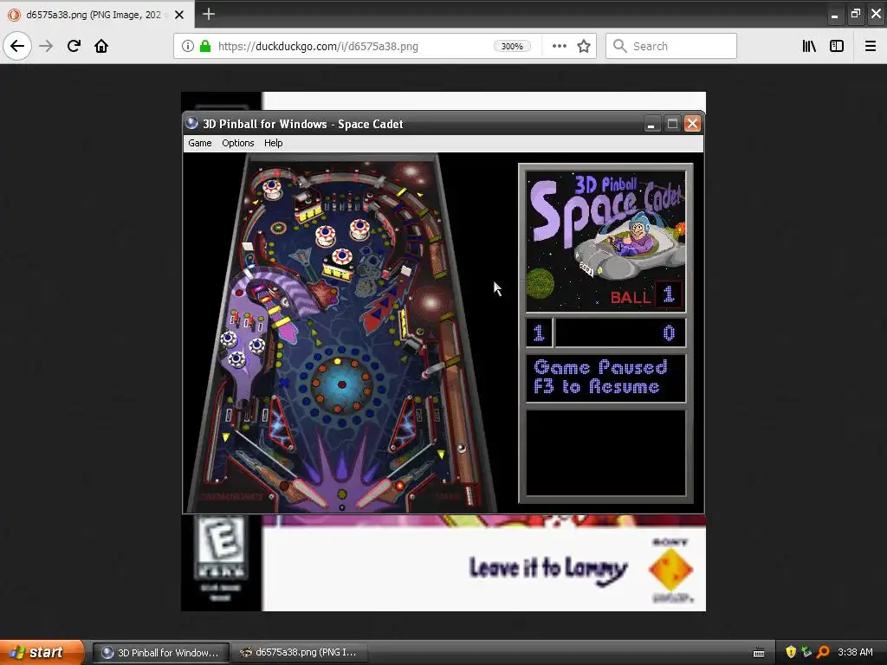Click the BALL 1 counter display

[x=644, y=296]
